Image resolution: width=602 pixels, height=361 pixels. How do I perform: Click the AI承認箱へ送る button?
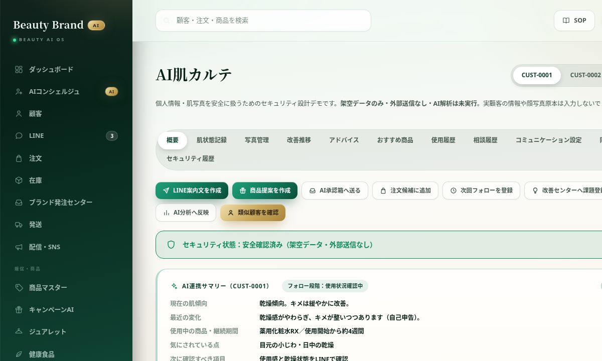(x=335, y=191)
